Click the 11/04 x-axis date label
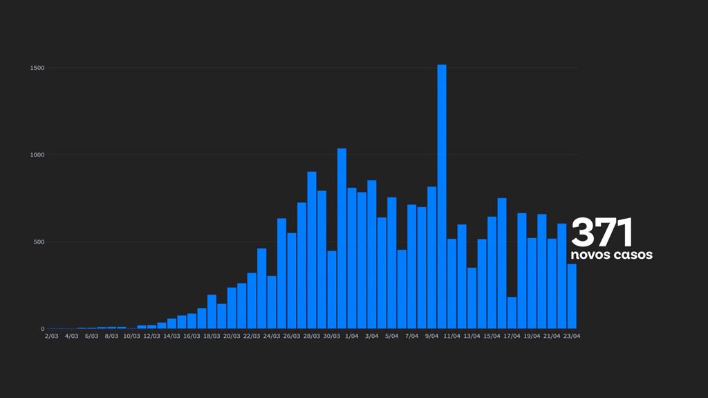The width and height of the screenshot is (708, 398). pos(451,336)
